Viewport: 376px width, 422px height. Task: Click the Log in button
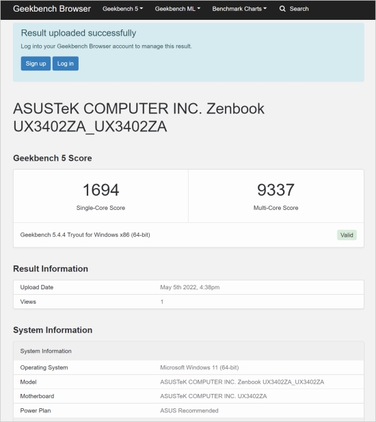(66, 64)
